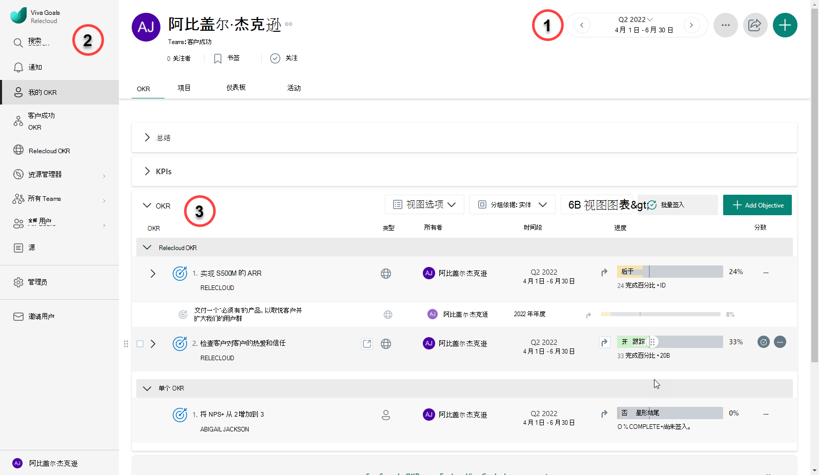Viewport: 819px width, 475px height.
Task: Click the AJ avatar in page header
Action: pyautogui.click(x=146, y=27)
